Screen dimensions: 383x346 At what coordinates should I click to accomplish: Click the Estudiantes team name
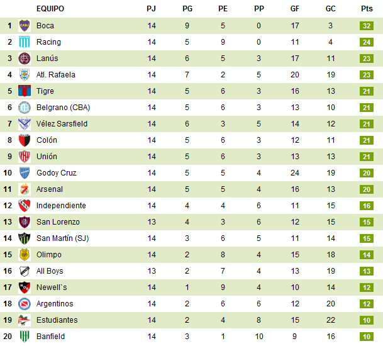click(x=57, y=320)
